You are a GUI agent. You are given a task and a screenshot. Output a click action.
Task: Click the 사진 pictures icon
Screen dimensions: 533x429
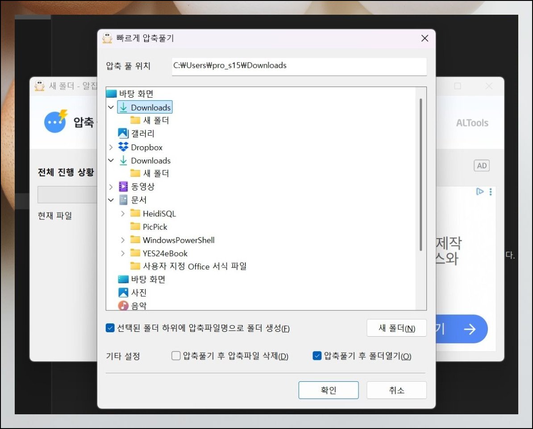(123, 293)
